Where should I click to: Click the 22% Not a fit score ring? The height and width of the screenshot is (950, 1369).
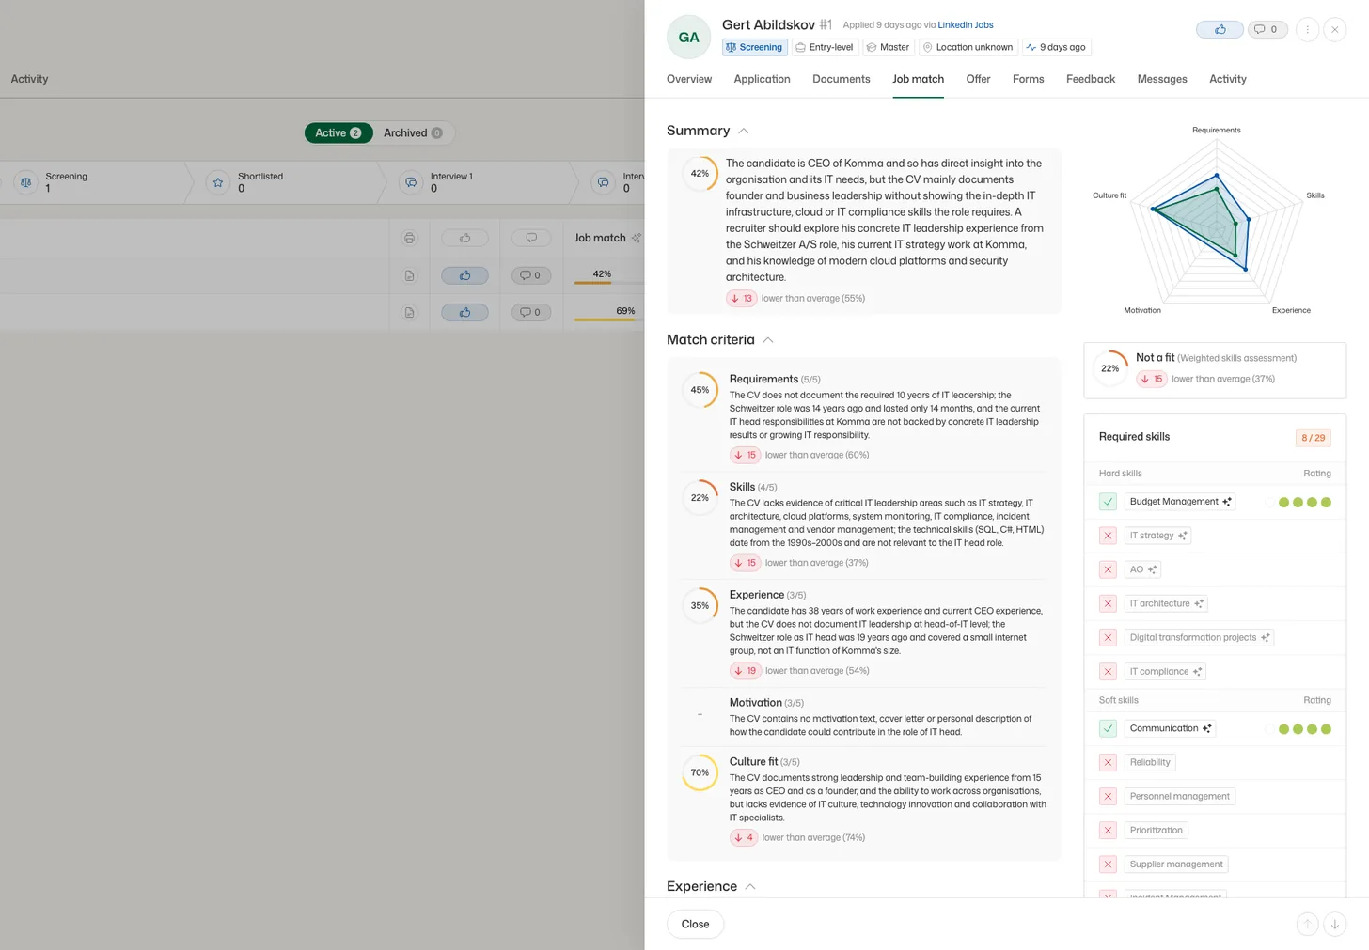pos(1109,368)
